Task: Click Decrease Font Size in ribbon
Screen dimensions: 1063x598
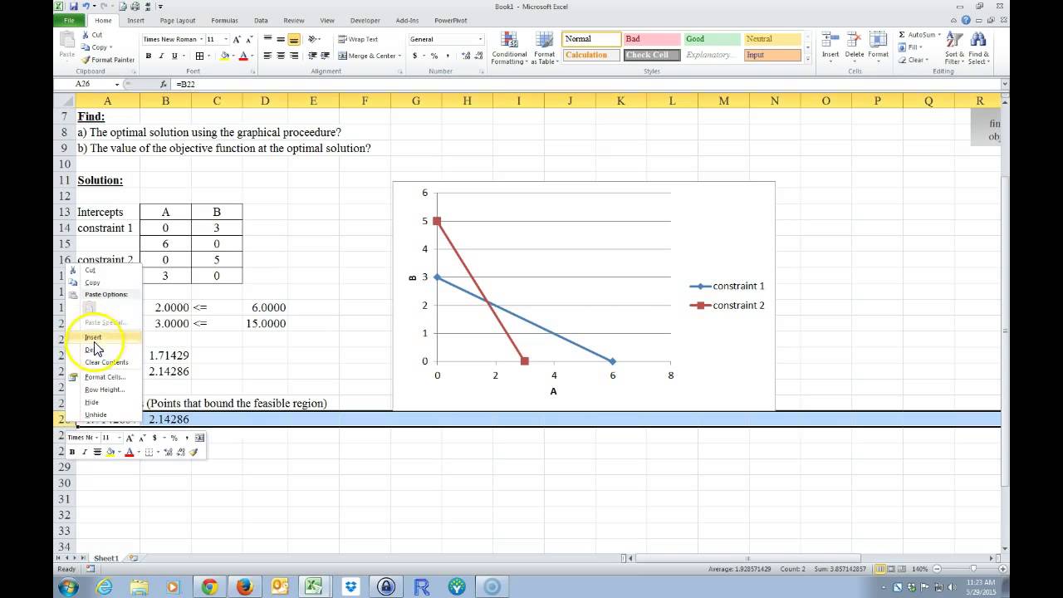Action: click(x=247, y=39)
